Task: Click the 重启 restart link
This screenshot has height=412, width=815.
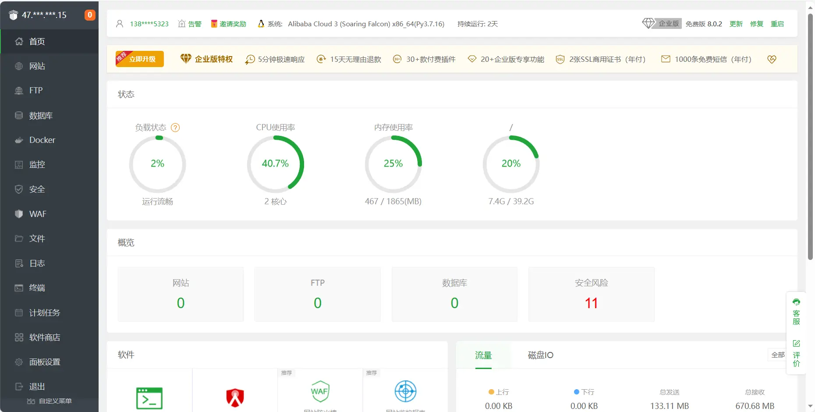Action: tap(777, 24)
